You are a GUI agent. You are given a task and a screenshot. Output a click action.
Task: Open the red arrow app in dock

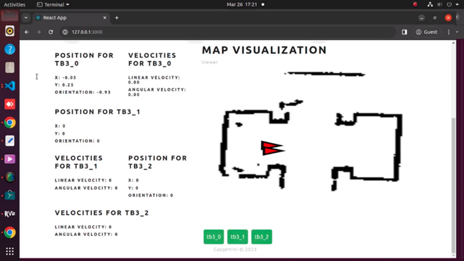pos(10,105)
